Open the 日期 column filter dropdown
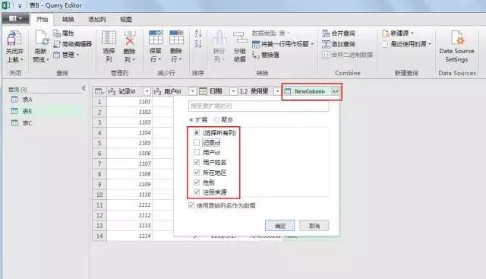 click(233, 91)
